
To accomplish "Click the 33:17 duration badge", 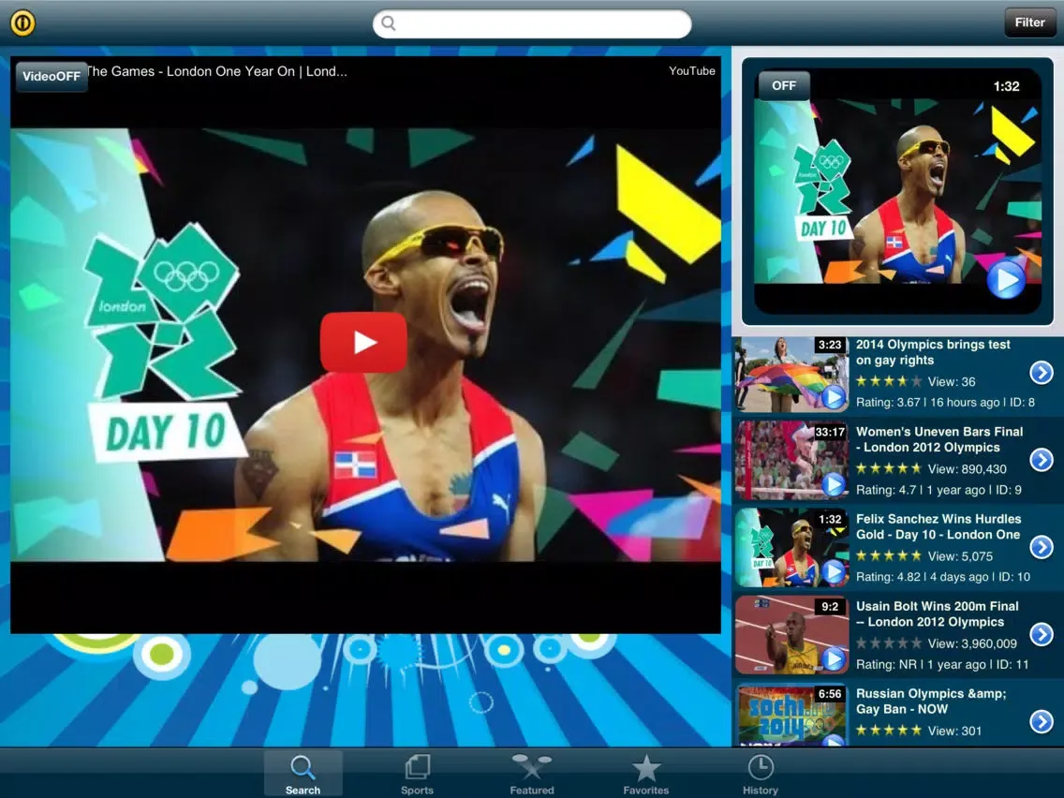I will point(830,432).
